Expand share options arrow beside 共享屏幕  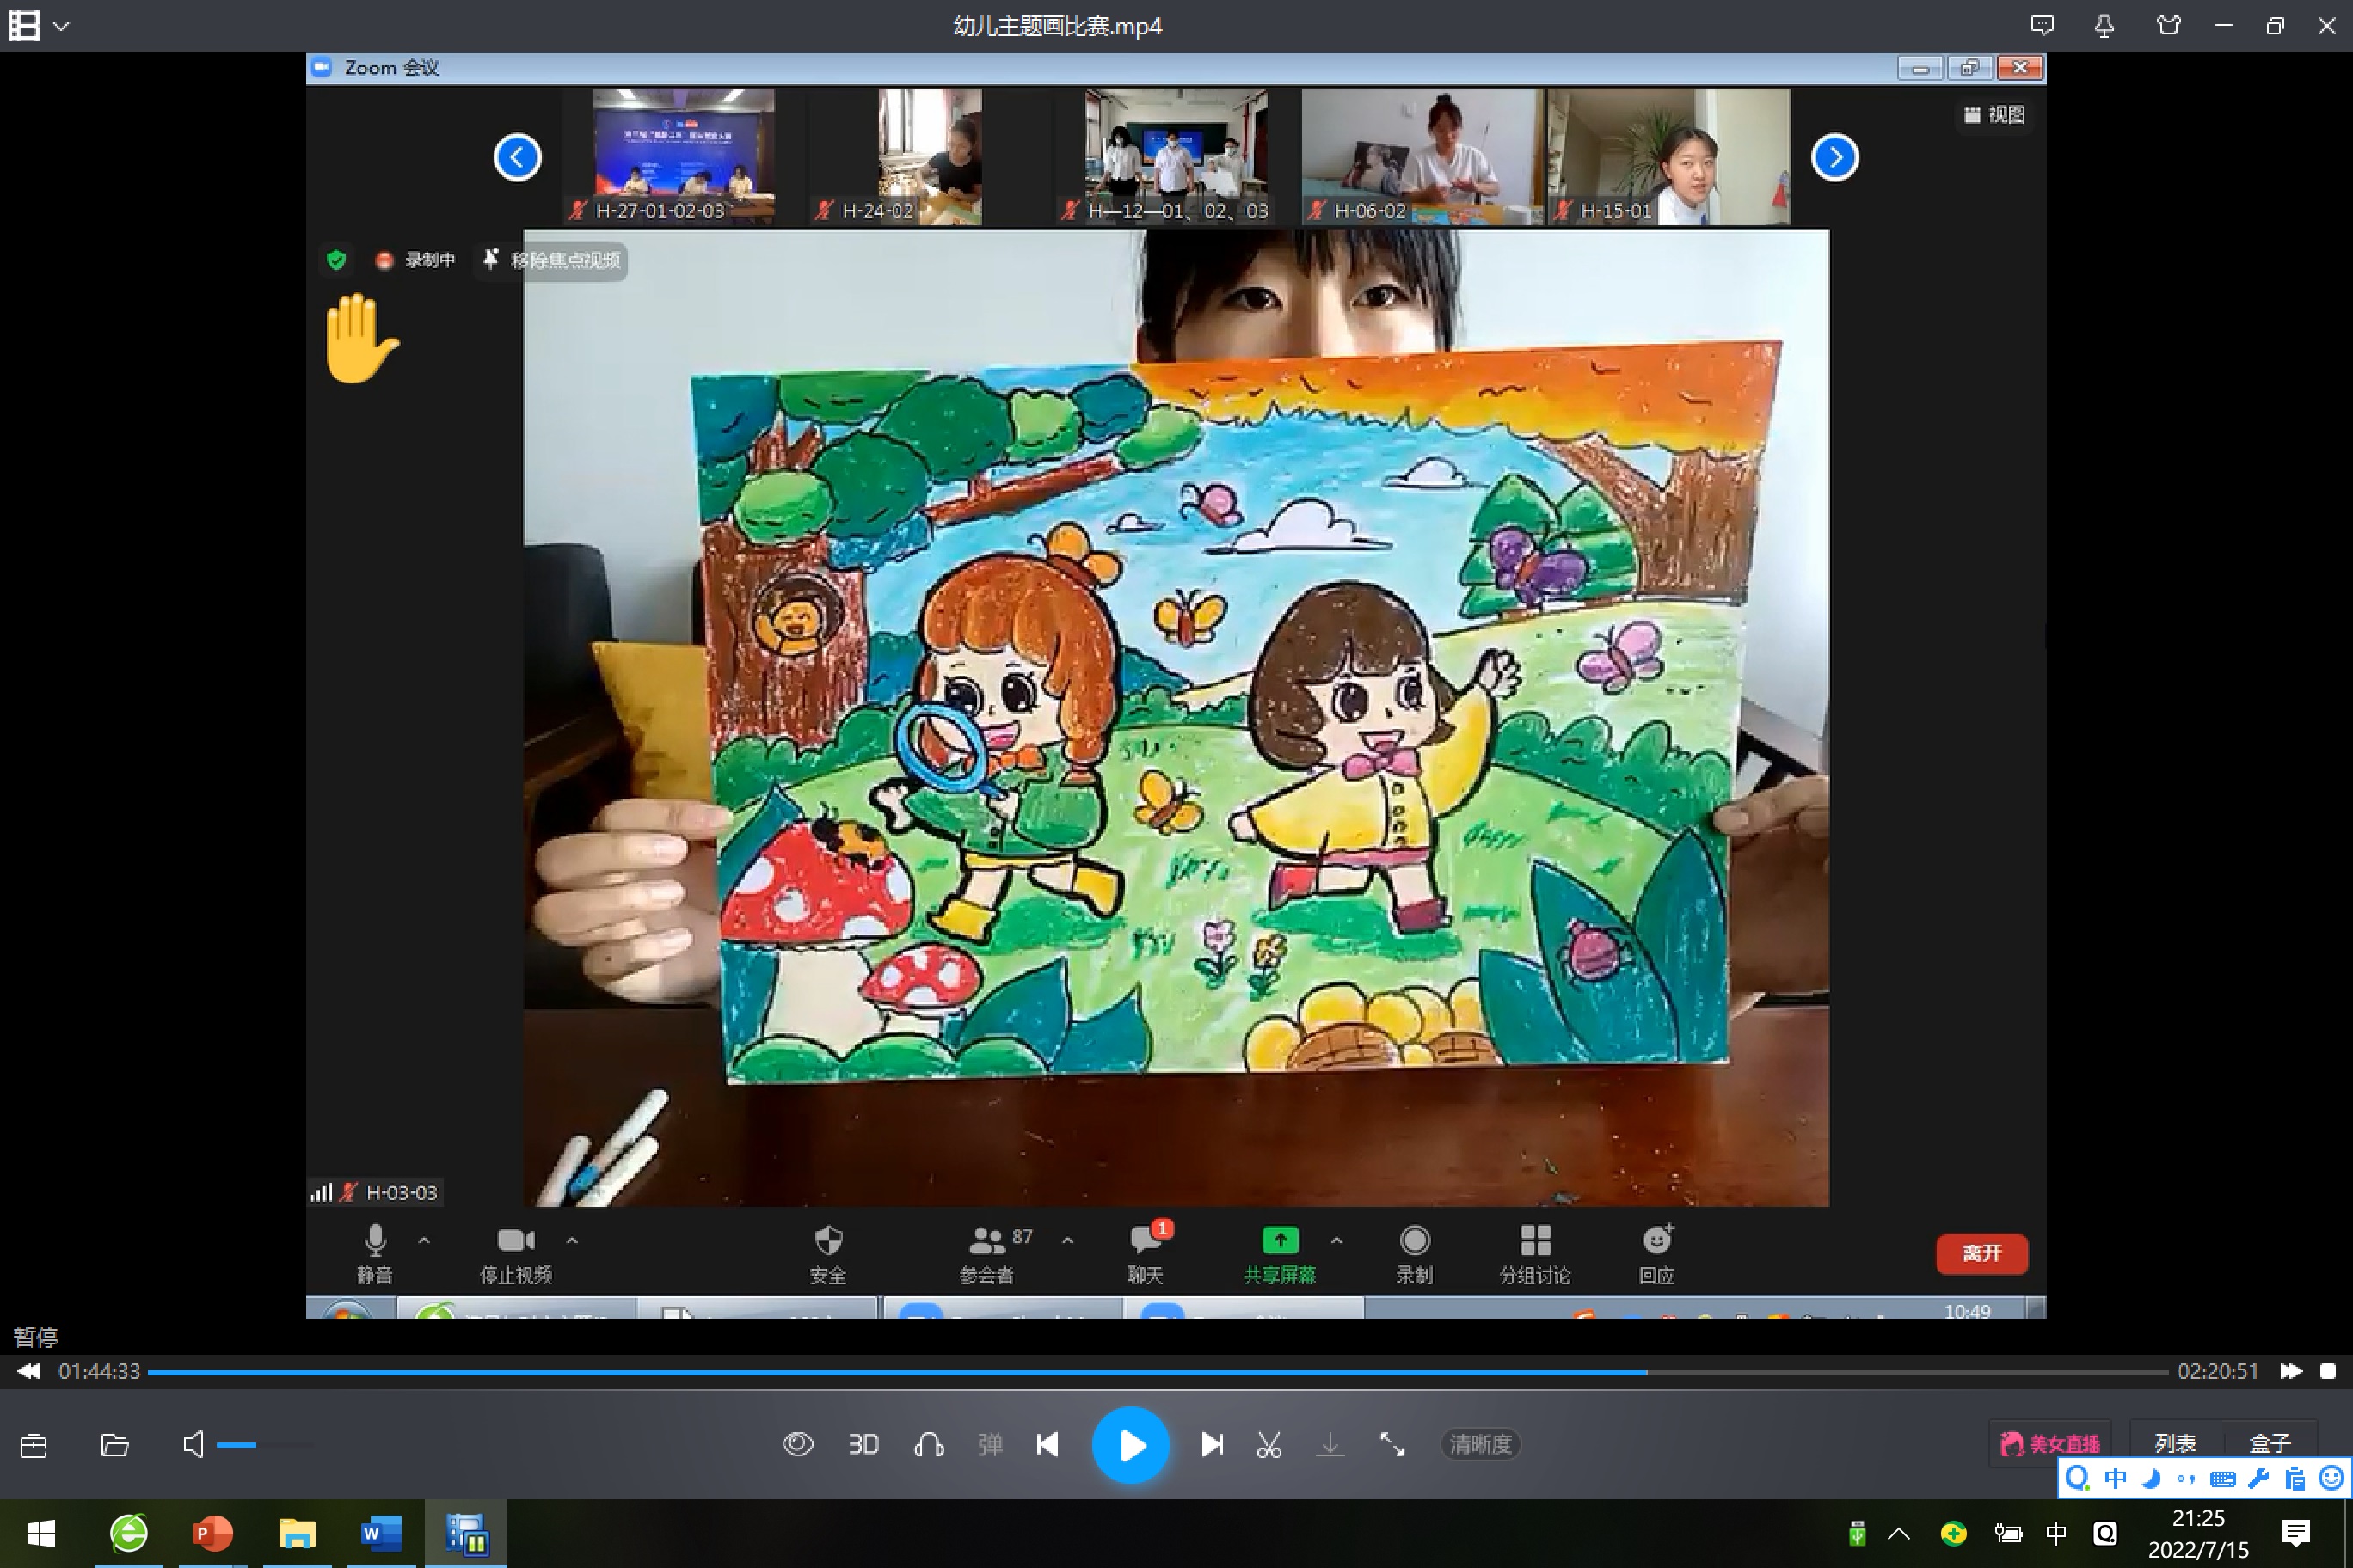(x=1336, y=1240)
